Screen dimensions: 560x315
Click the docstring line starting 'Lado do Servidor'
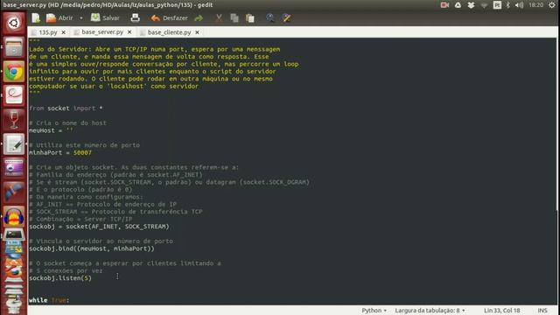coord(155,49)
